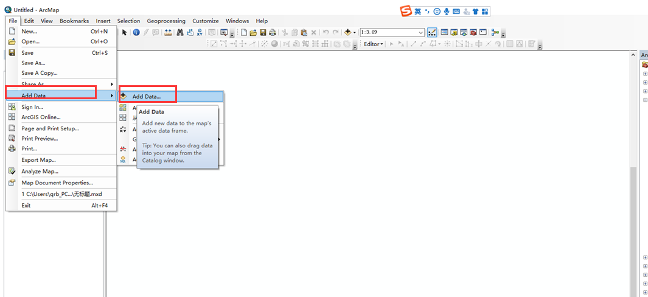
Task: Open the Customize menu
Action: tap(206, 21)
